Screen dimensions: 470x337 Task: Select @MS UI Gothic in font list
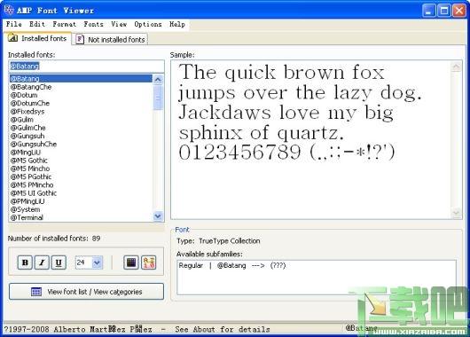click(x=81, y=193)
